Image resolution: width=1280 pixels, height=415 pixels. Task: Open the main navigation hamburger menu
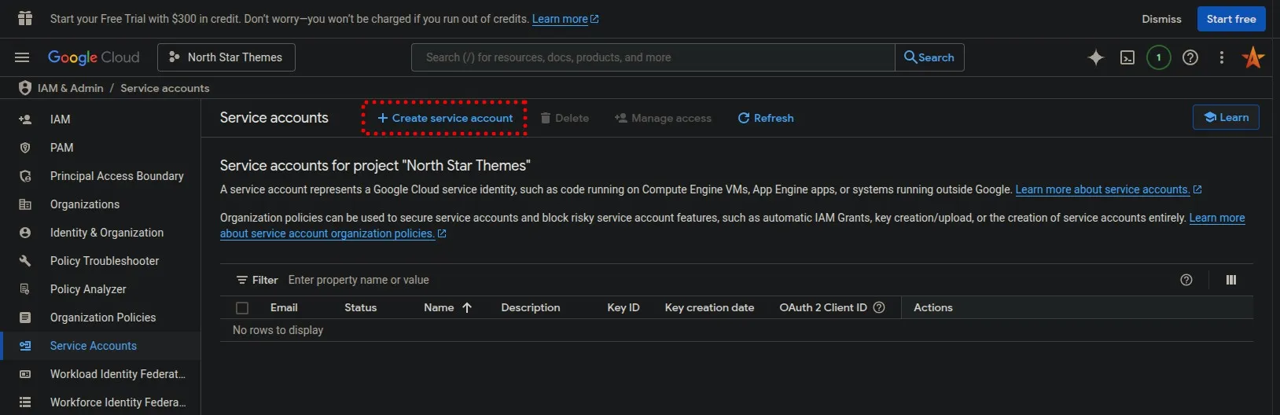[22, 57]
